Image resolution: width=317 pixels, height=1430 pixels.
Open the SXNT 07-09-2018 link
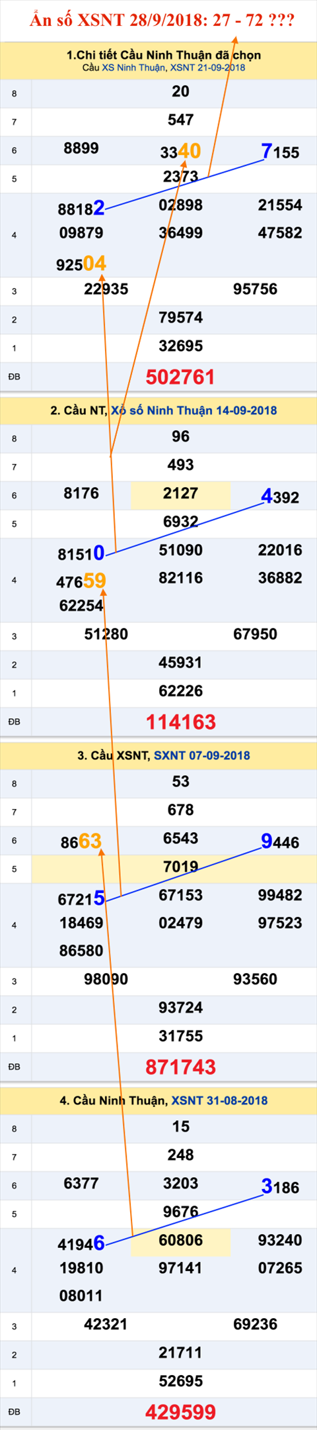pyautogui.click(x=202, y=755)
